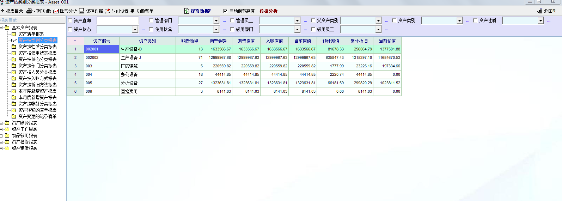This screenshot has height=201, width=562.
Task: Click the 提取数据 refresh icon
Action: [187, 11]
